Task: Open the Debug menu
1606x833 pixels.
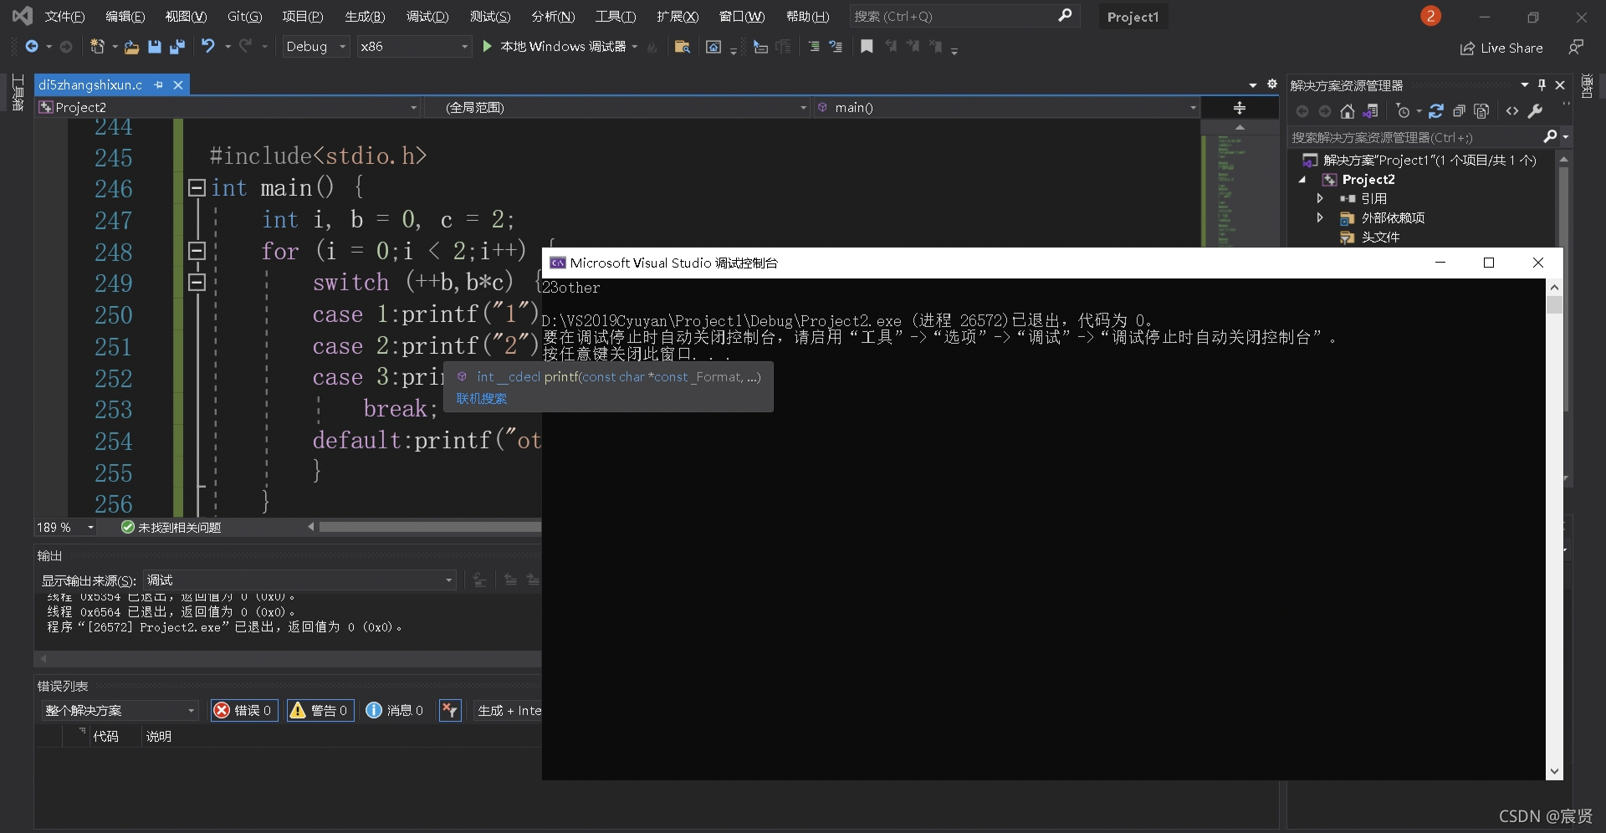Action: (x=427, y=16)
